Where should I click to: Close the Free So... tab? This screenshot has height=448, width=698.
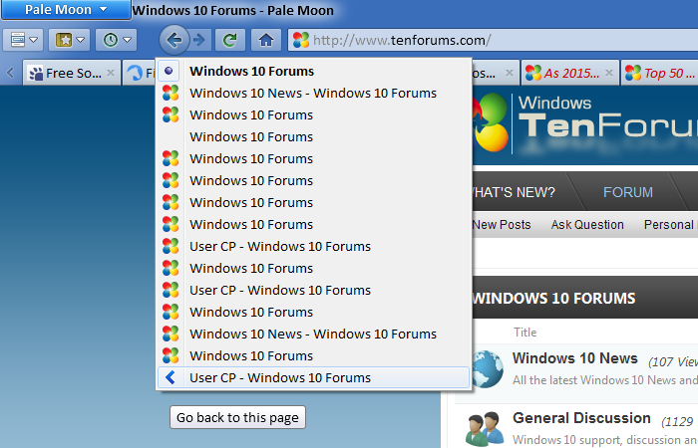point(111,73)
